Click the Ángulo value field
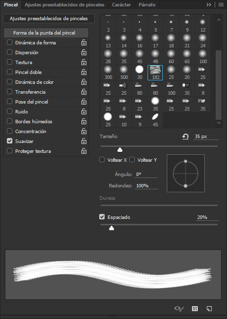The height and width of the screenshot is (319, 227). click(x=146, y=175)
